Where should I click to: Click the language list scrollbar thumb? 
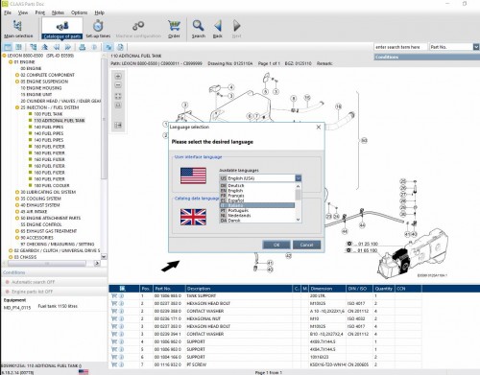(x=298, y=195)
